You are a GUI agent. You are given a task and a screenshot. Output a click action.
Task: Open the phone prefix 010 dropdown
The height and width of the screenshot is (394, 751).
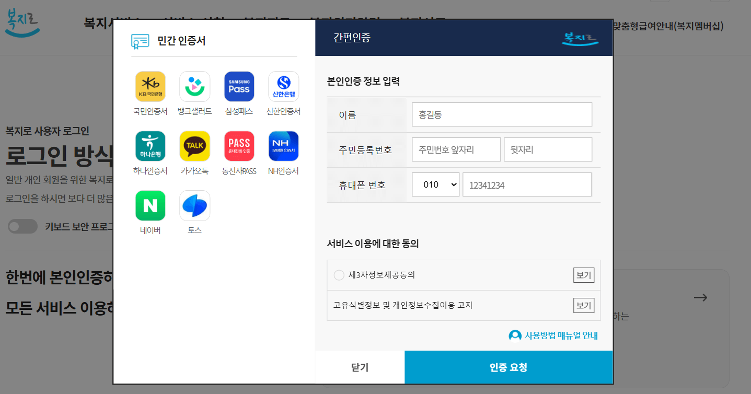click(x=435, y=184)
